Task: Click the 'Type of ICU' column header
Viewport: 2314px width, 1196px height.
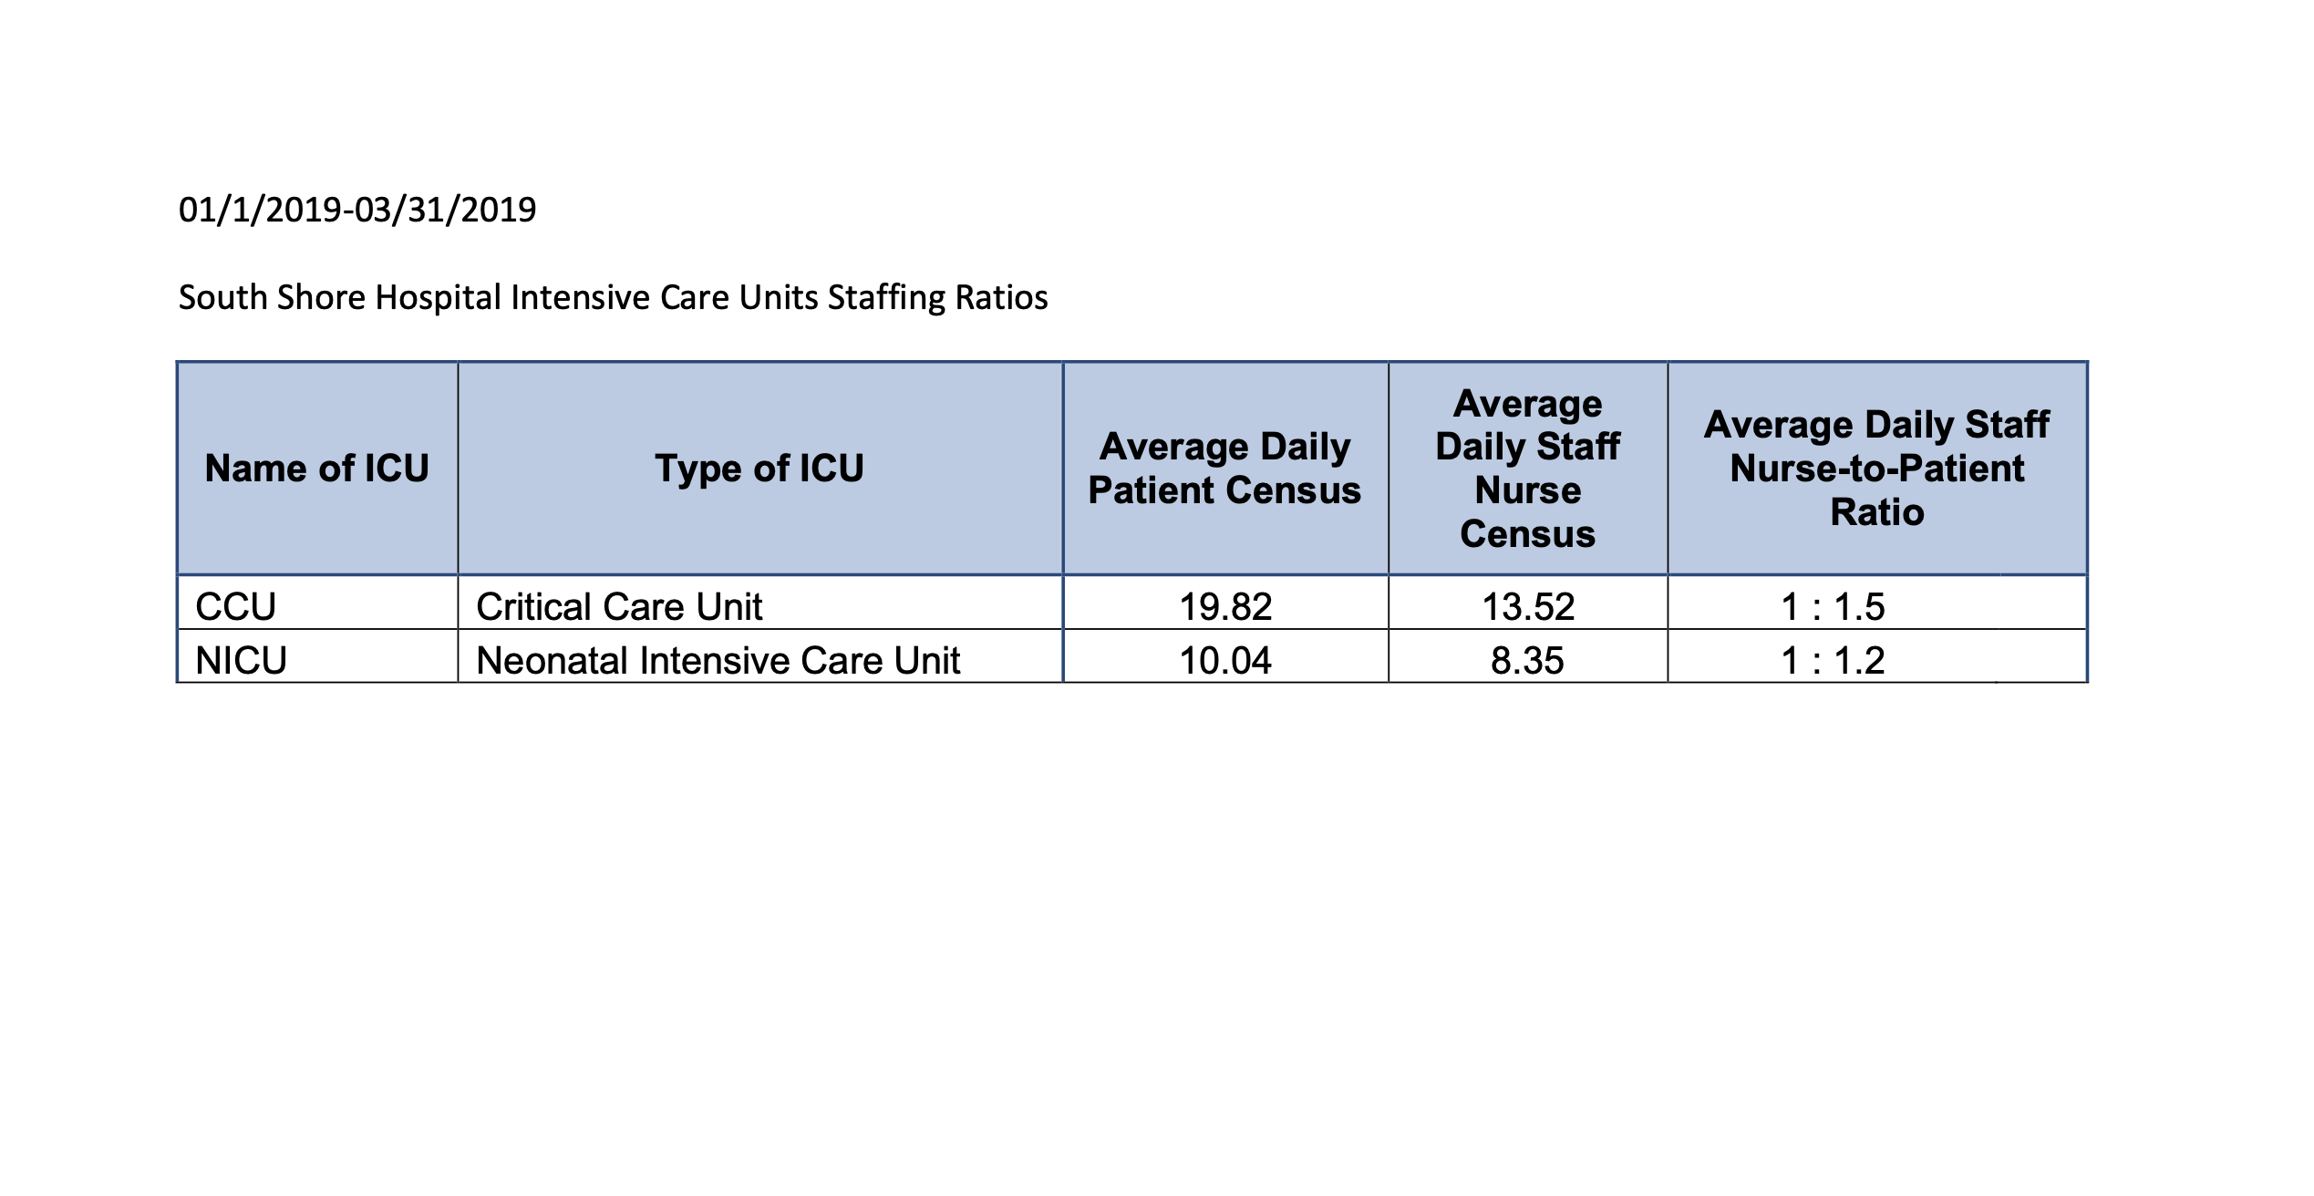Action: [x=759, y=469]
